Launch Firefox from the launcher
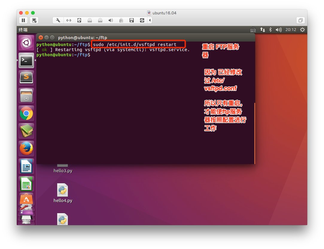 (x=26, y=149)
